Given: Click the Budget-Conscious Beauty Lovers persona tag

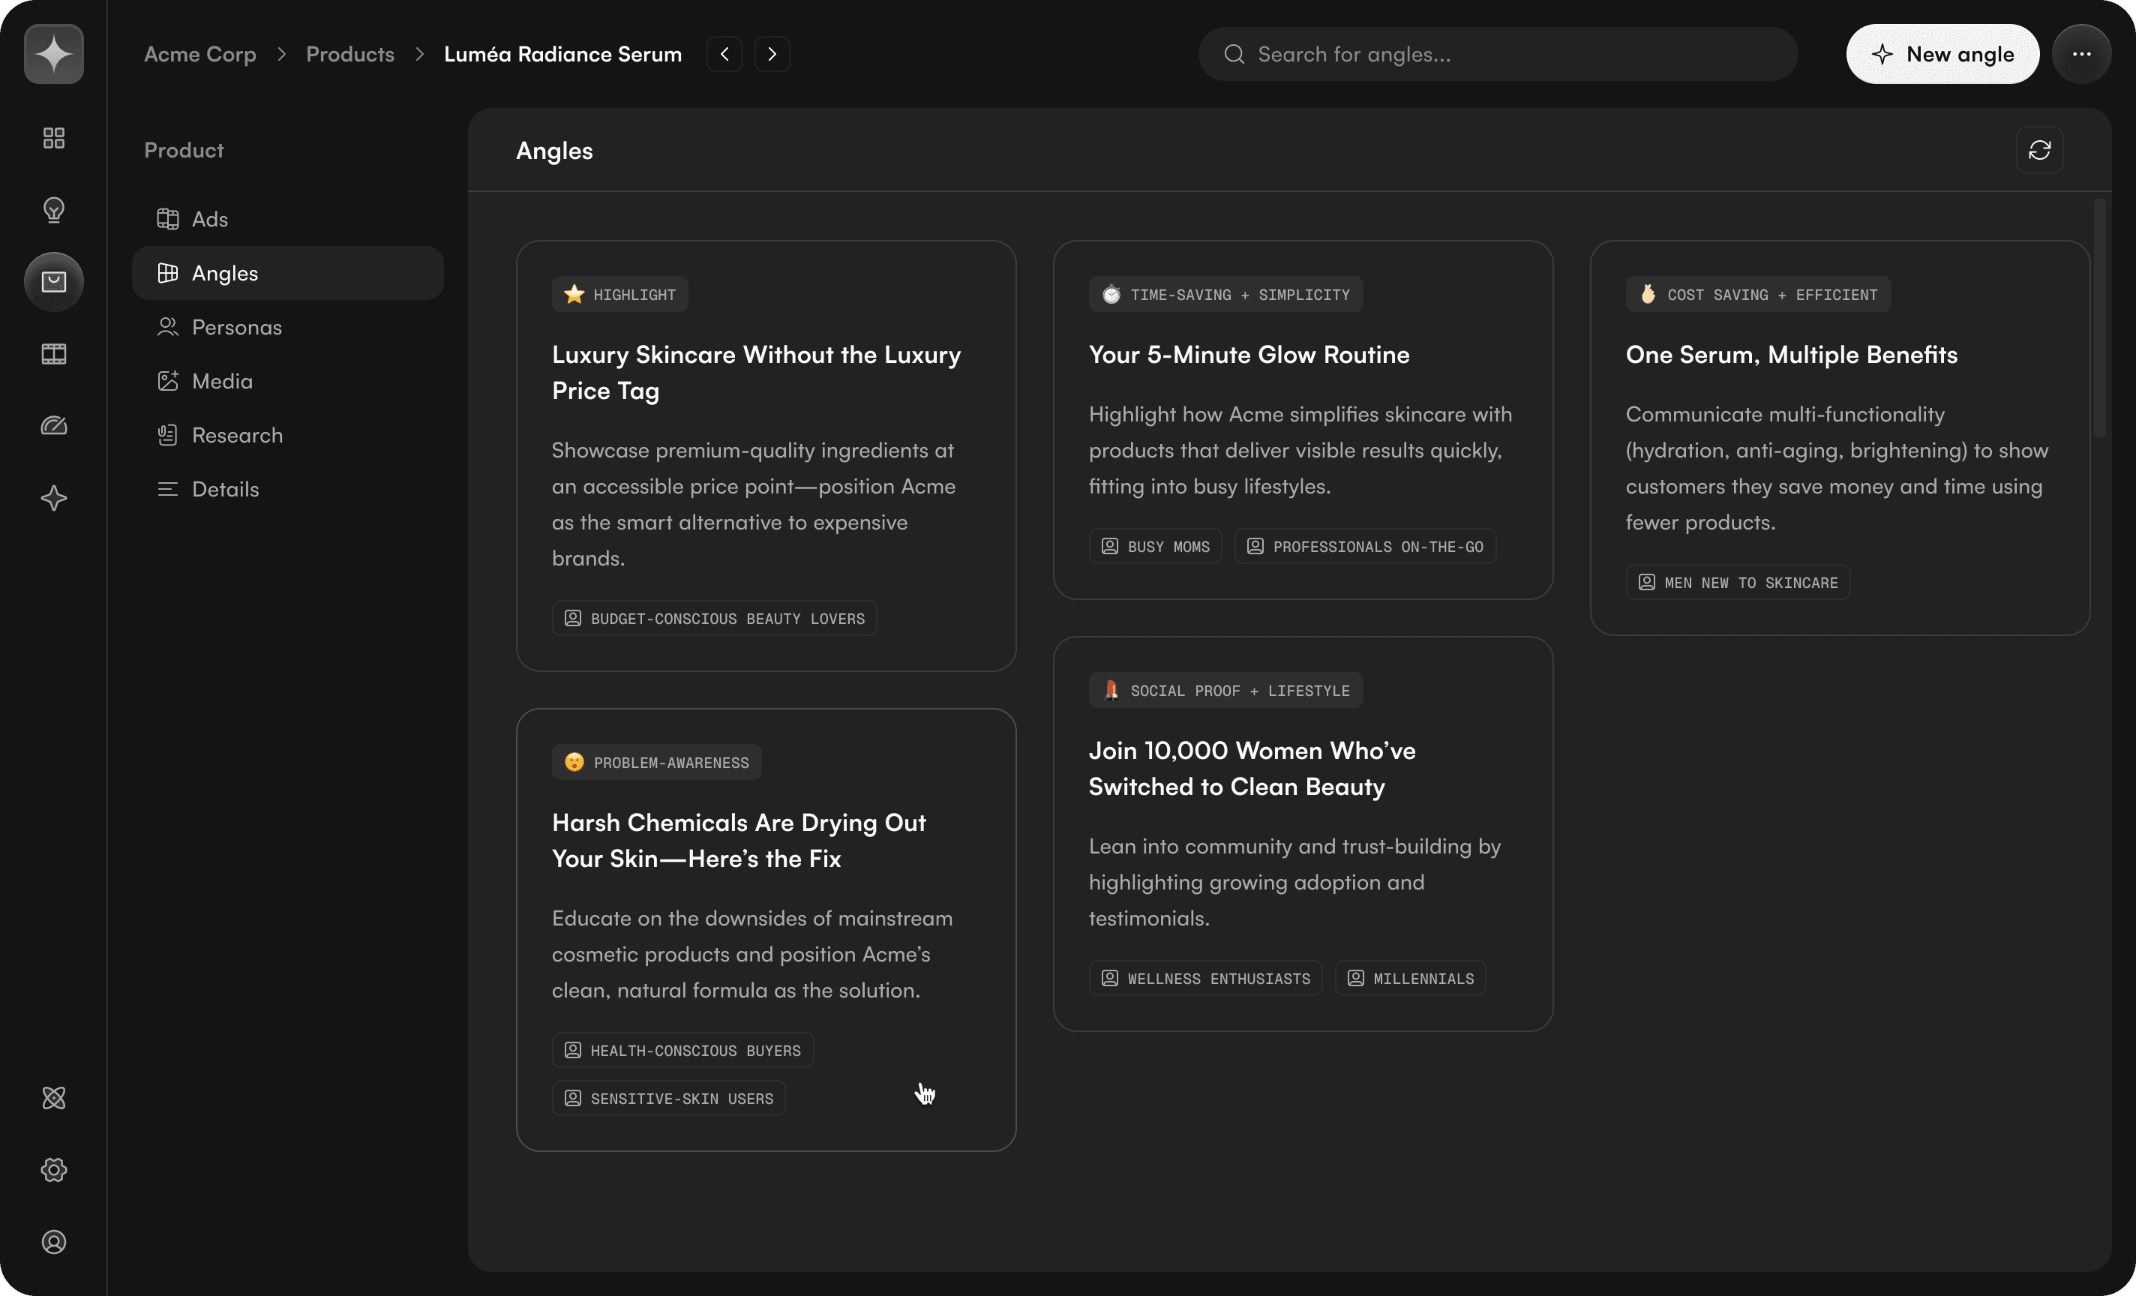Looking at the screenshot, I should tap(714, 618).
